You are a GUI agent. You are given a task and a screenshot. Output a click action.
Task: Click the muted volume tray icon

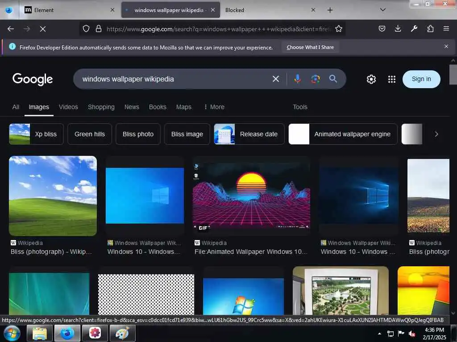point(412,334)
